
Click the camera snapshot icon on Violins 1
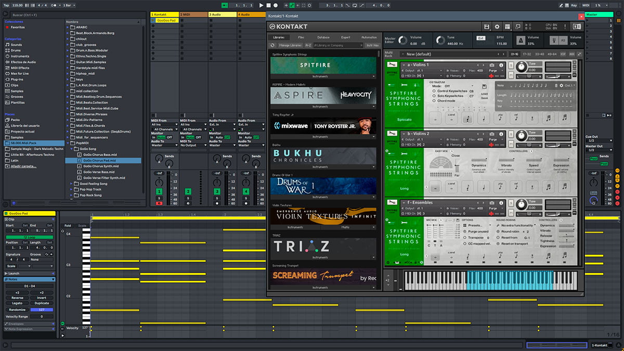coord(492,64)
